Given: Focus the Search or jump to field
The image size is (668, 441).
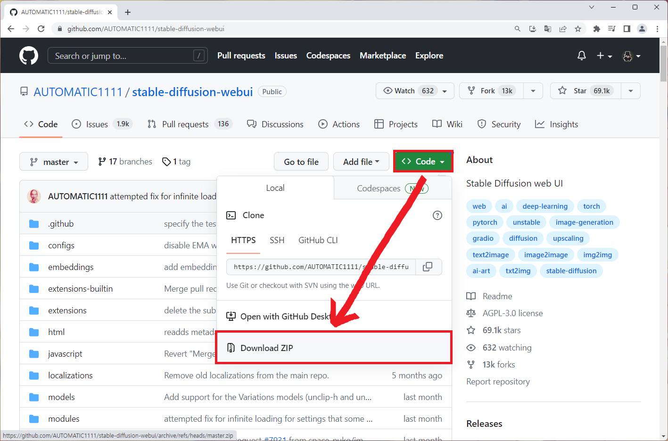Looking at the screenshot, I should 128,56.
